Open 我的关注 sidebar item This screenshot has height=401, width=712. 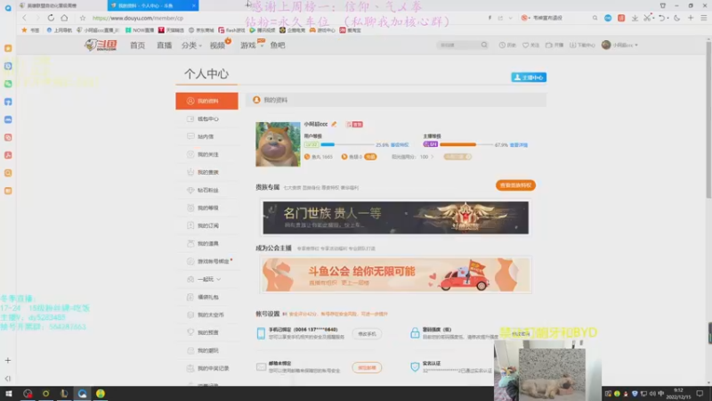[x=206, y=154]
